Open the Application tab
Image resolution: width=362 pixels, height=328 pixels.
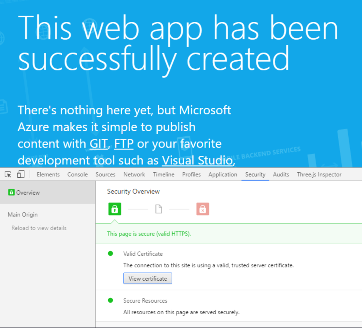pyautogui.click(x=223, y=175)
